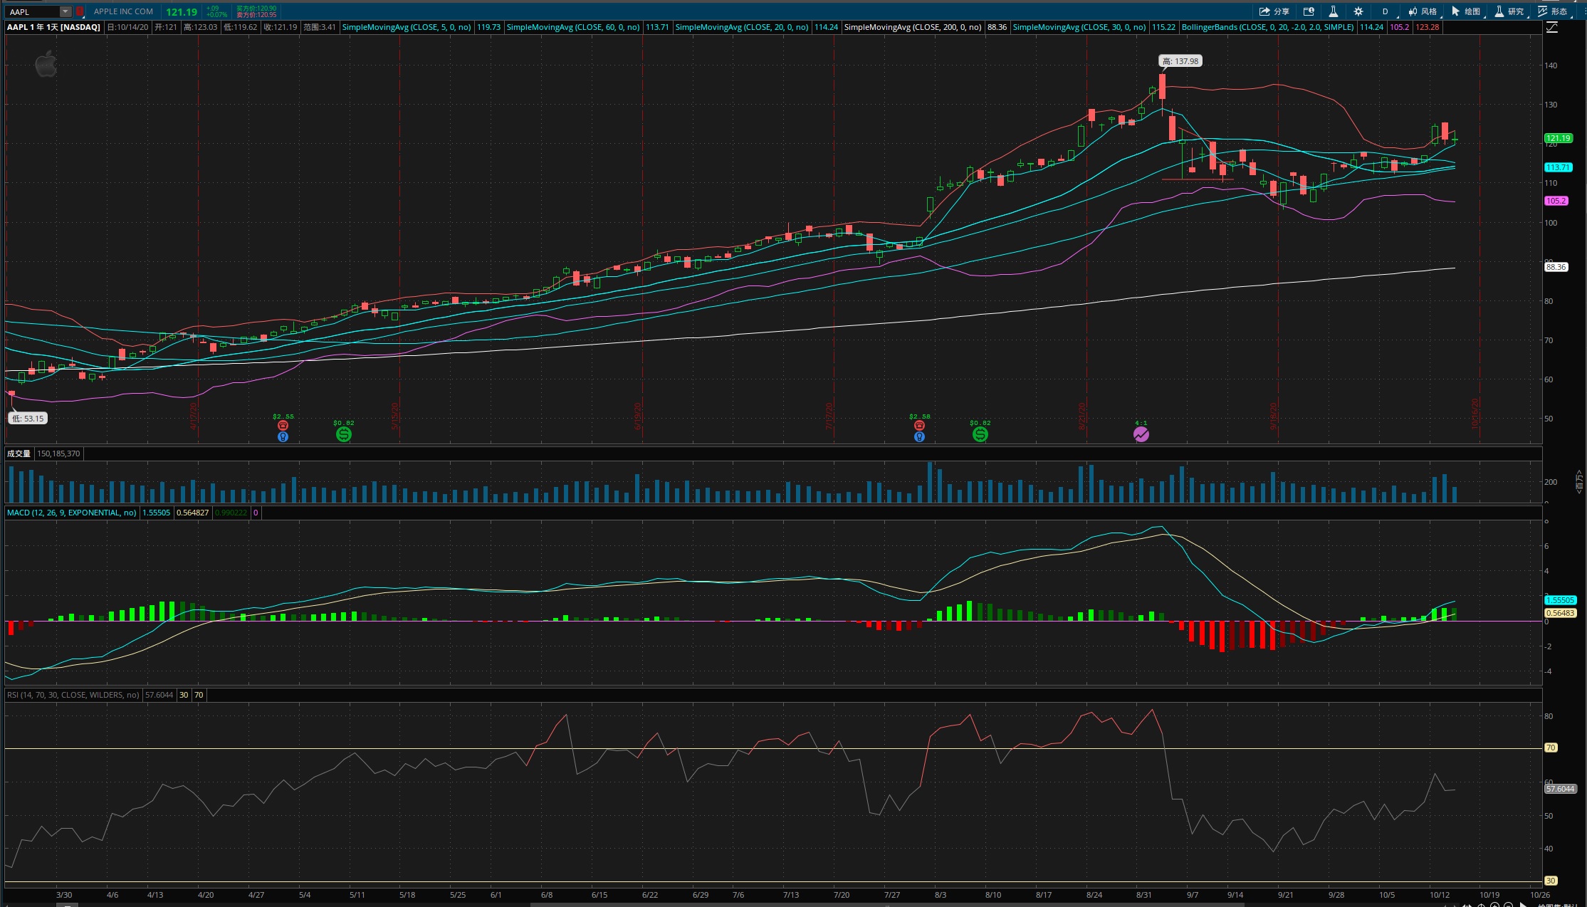Open the symbol selector dropdown arrow

pos(66,11)
